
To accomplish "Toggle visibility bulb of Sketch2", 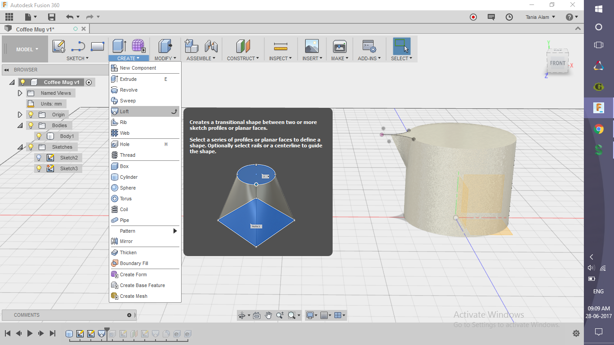I will coord(39,158).
